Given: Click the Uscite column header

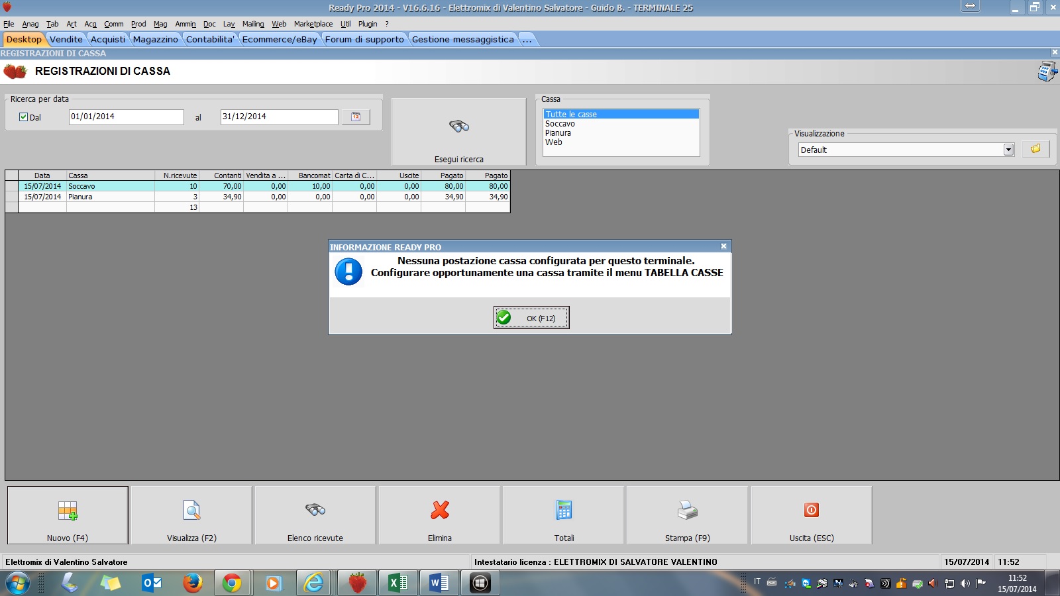Looking at the screenshot, I should click(x=399, y=175).
